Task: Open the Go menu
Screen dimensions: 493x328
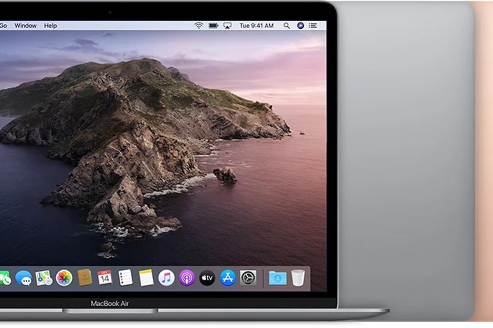Action: coord(3,25)
